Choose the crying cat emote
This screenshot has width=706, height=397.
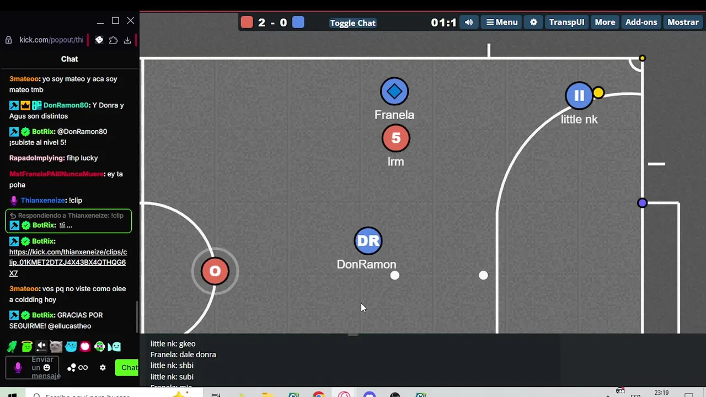(56, 347)
